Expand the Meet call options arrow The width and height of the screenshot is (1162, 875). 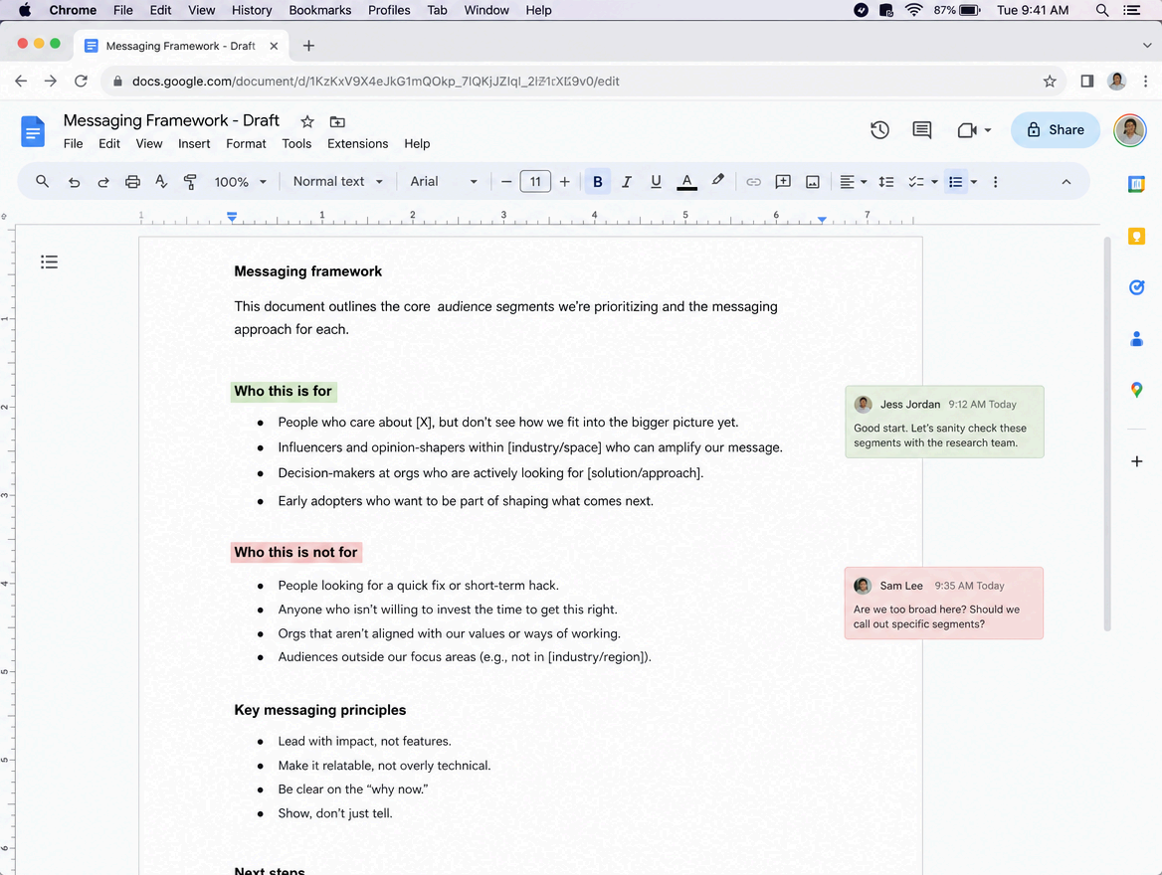pos(988,130)
